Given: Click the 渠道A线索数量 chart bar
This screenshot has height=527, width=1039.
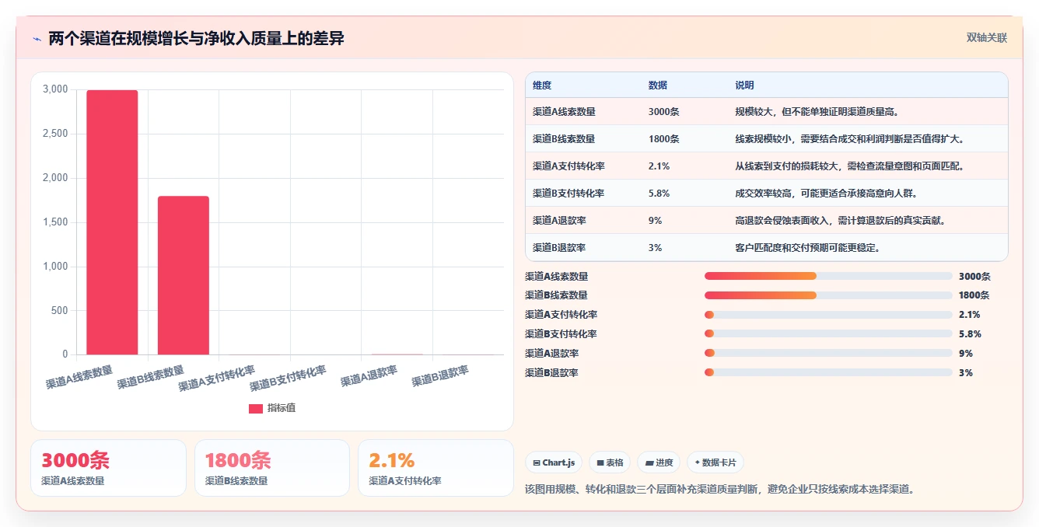Looking at the screenshot, I should pos(112,222).
